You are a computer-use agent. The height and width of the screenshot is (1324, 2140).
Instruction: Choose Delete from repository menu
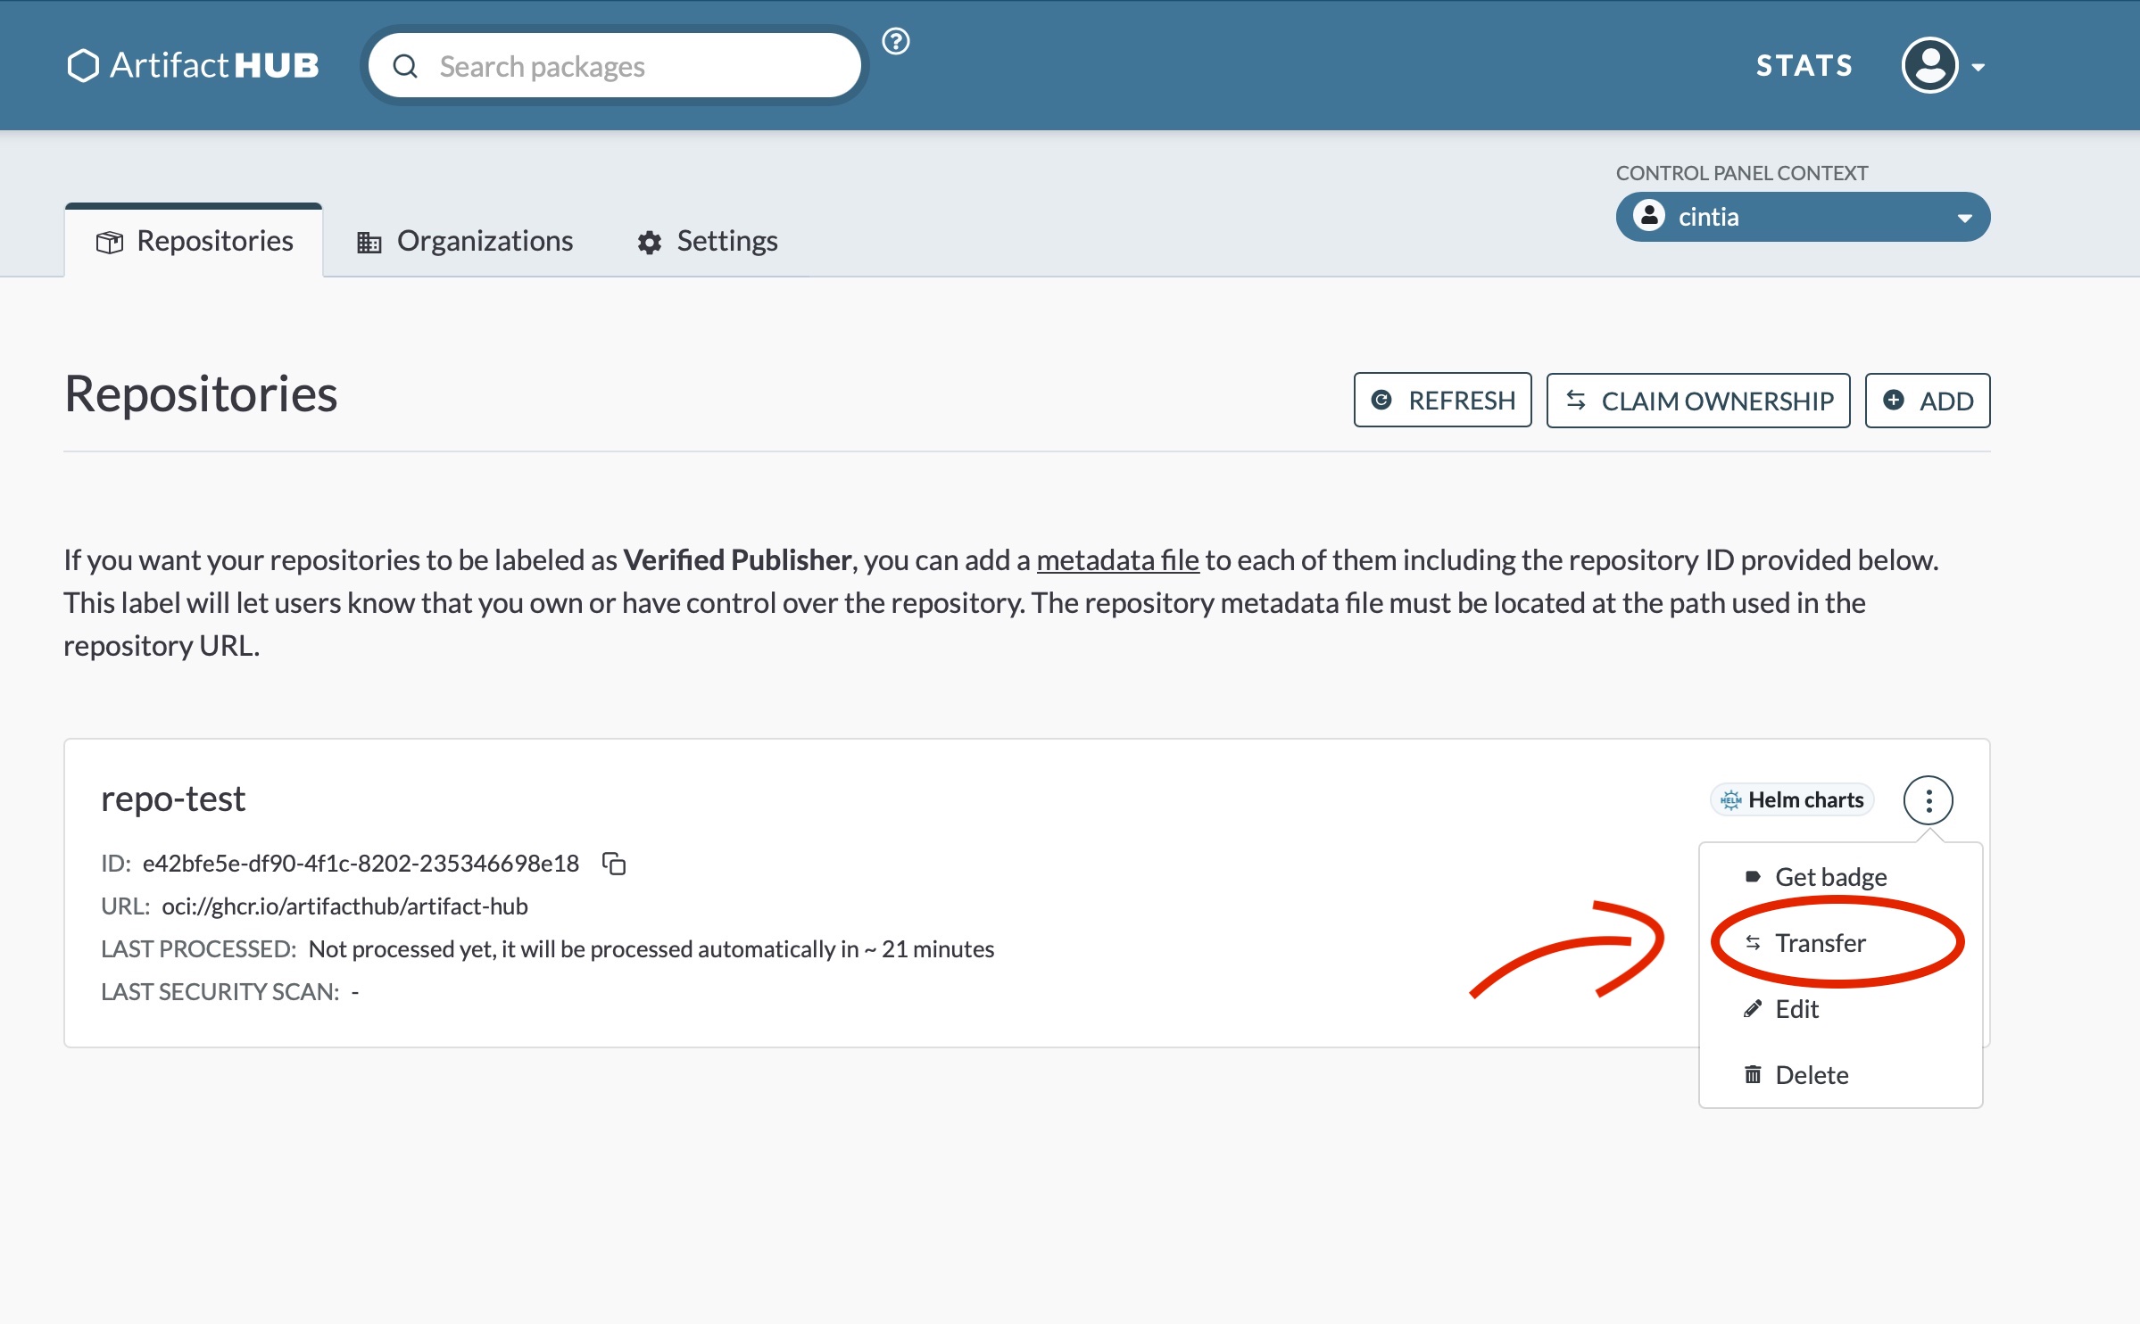tap(1811, 1075)
